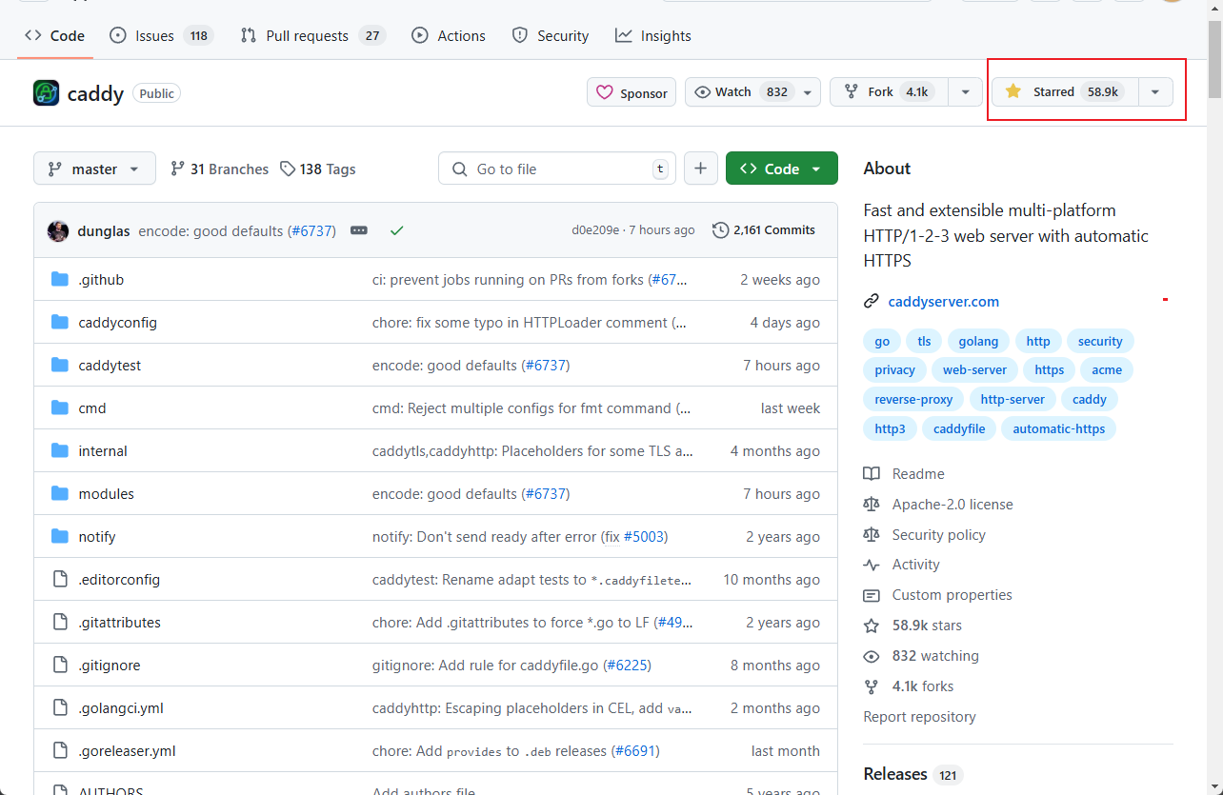View 138 Tags link
1223x795 pixels.
pyautogui.click(x=317, y=169)
